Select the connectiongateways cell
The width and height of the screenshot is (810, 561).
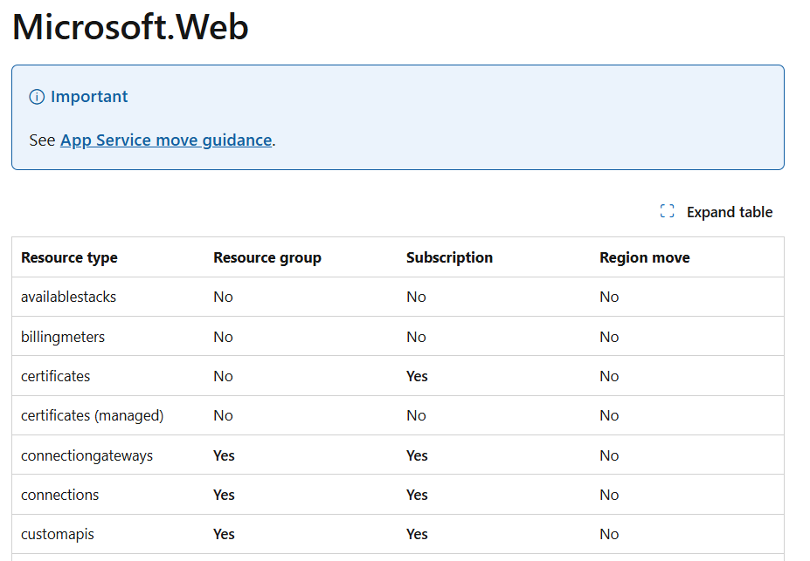(87, 455)
